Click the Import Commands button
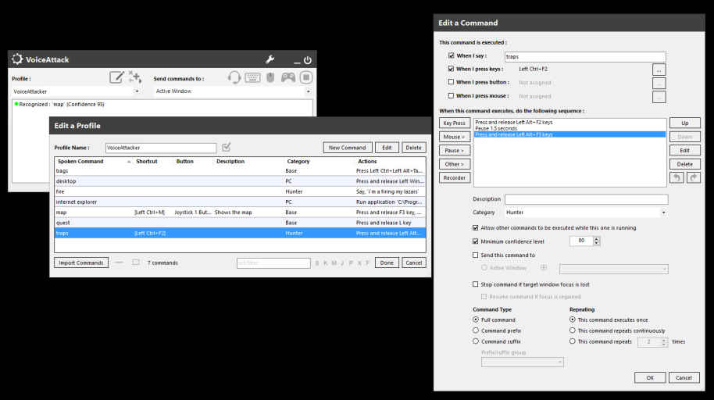The image size is (714, 400). point(81,262)
